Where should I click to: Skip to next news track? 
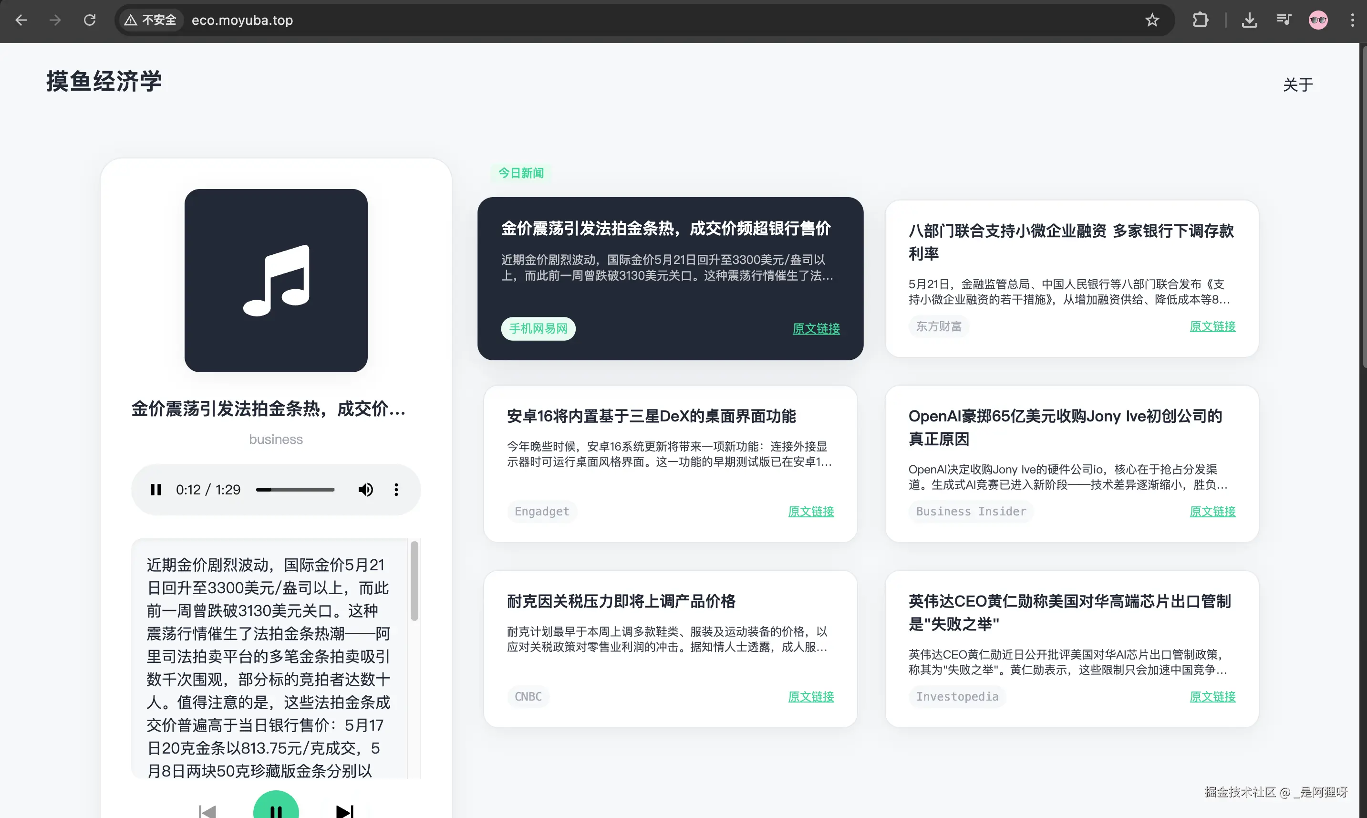point(344,811)
